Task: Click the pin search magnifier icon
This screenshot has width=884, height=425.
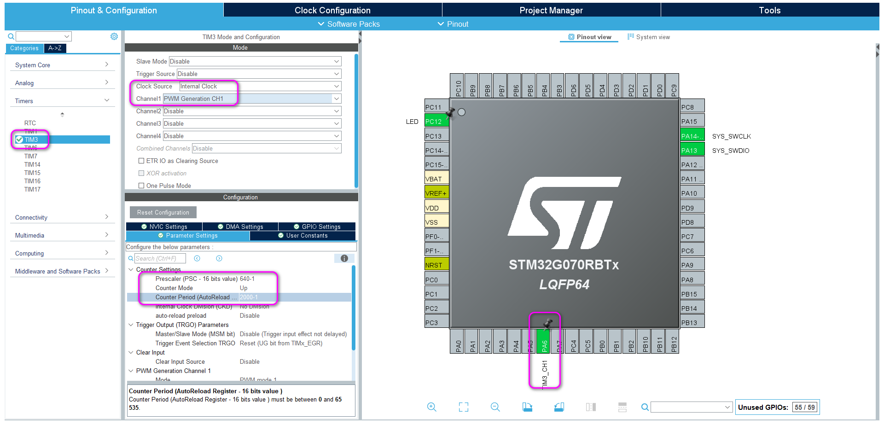Action: pos(645,407)
